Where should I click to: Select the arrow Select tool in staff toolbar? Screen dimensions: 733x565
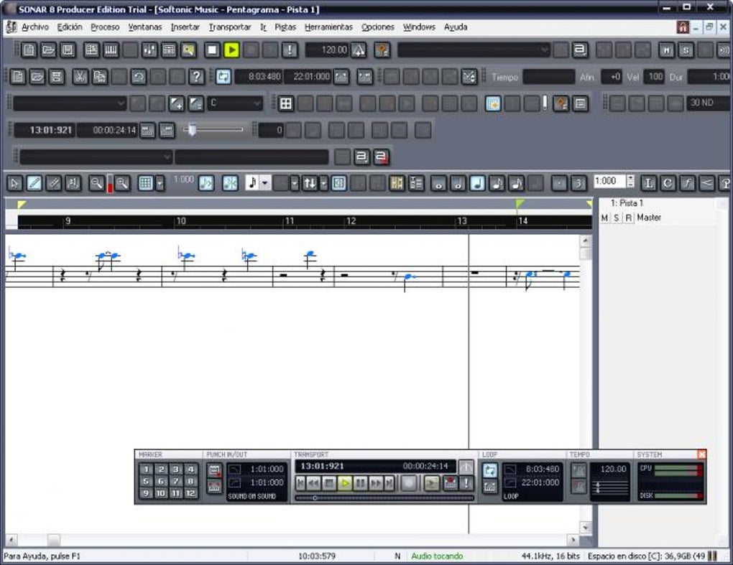point(14,183)
